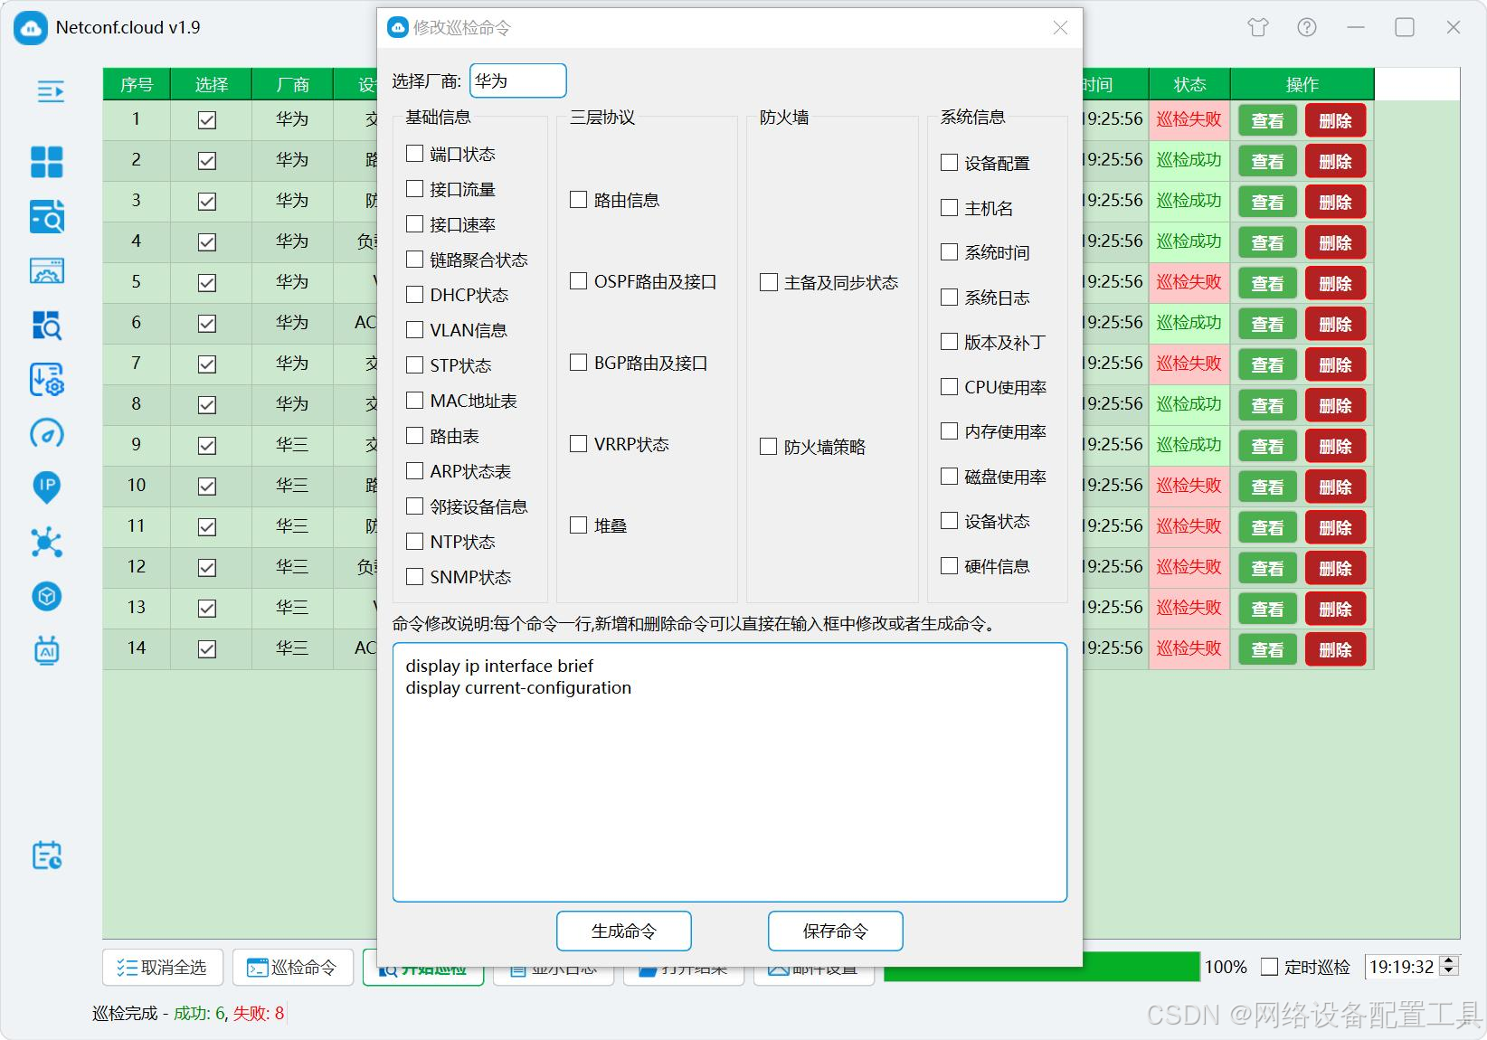Tick the SNMP状态 checkbox
The image size is (1487, 1040).
[x=415, y=577]
